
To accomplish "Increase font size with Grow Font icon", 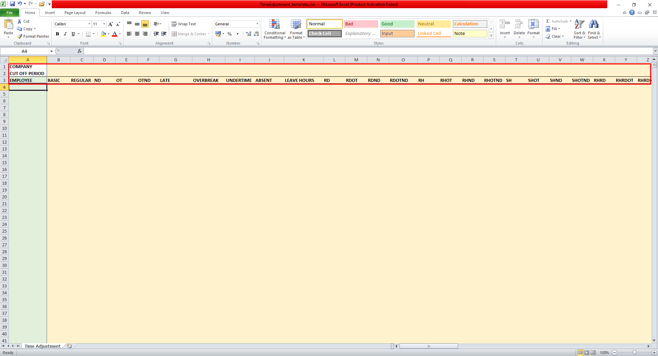I will (x=110, y=24).
